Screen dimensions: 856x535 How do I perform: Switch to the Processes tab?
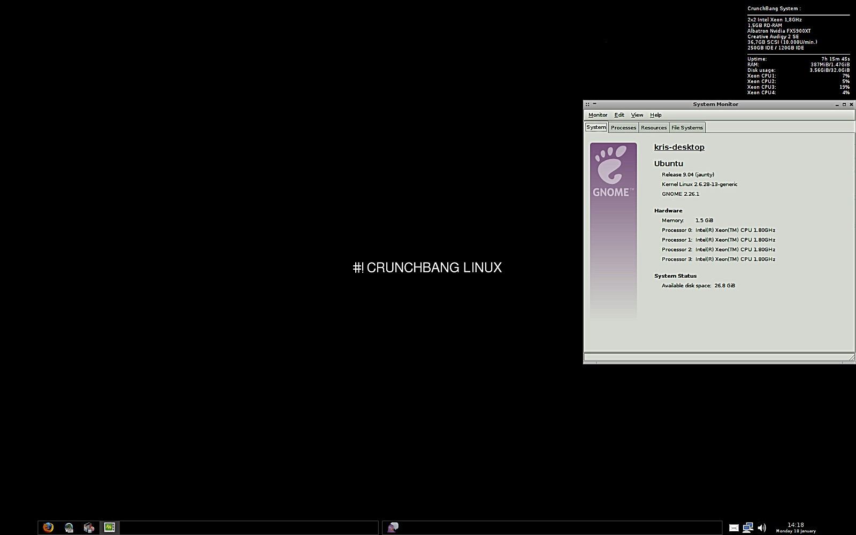[x=623, y=127]
